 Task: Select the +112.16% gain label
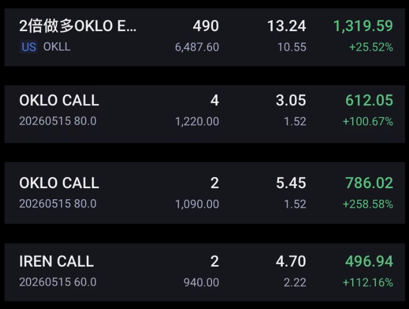(x=368, y=282)
